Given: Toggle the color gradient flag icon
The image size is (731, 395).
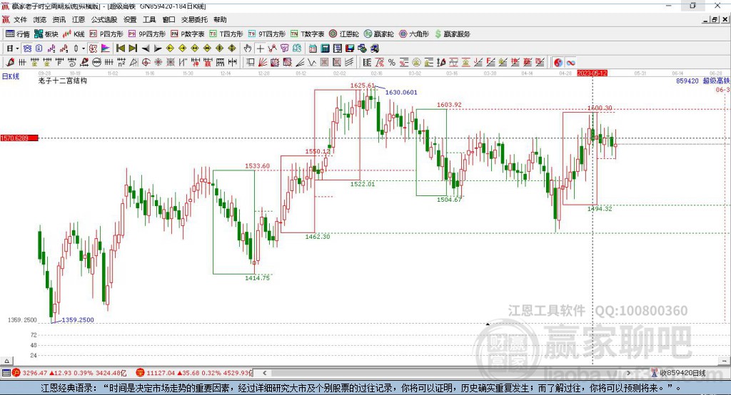Looking at the screenshot, I should 106,48.
